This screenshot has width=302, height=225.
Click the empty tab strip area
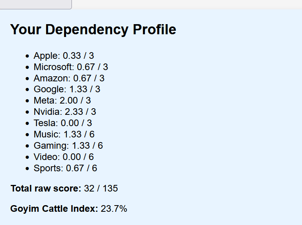point(187,4)
